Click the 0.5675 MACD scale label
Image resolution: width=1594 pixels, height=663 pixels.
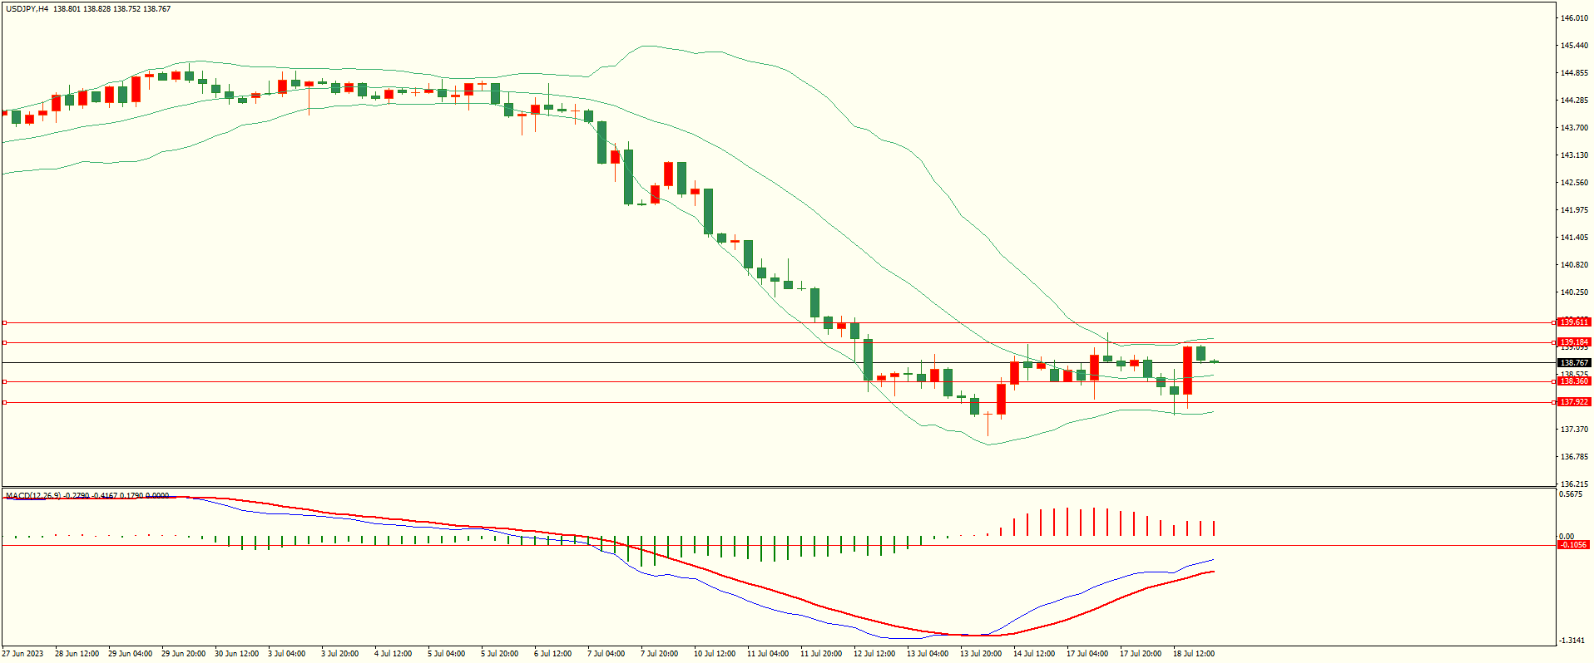tap(1572, 494)
